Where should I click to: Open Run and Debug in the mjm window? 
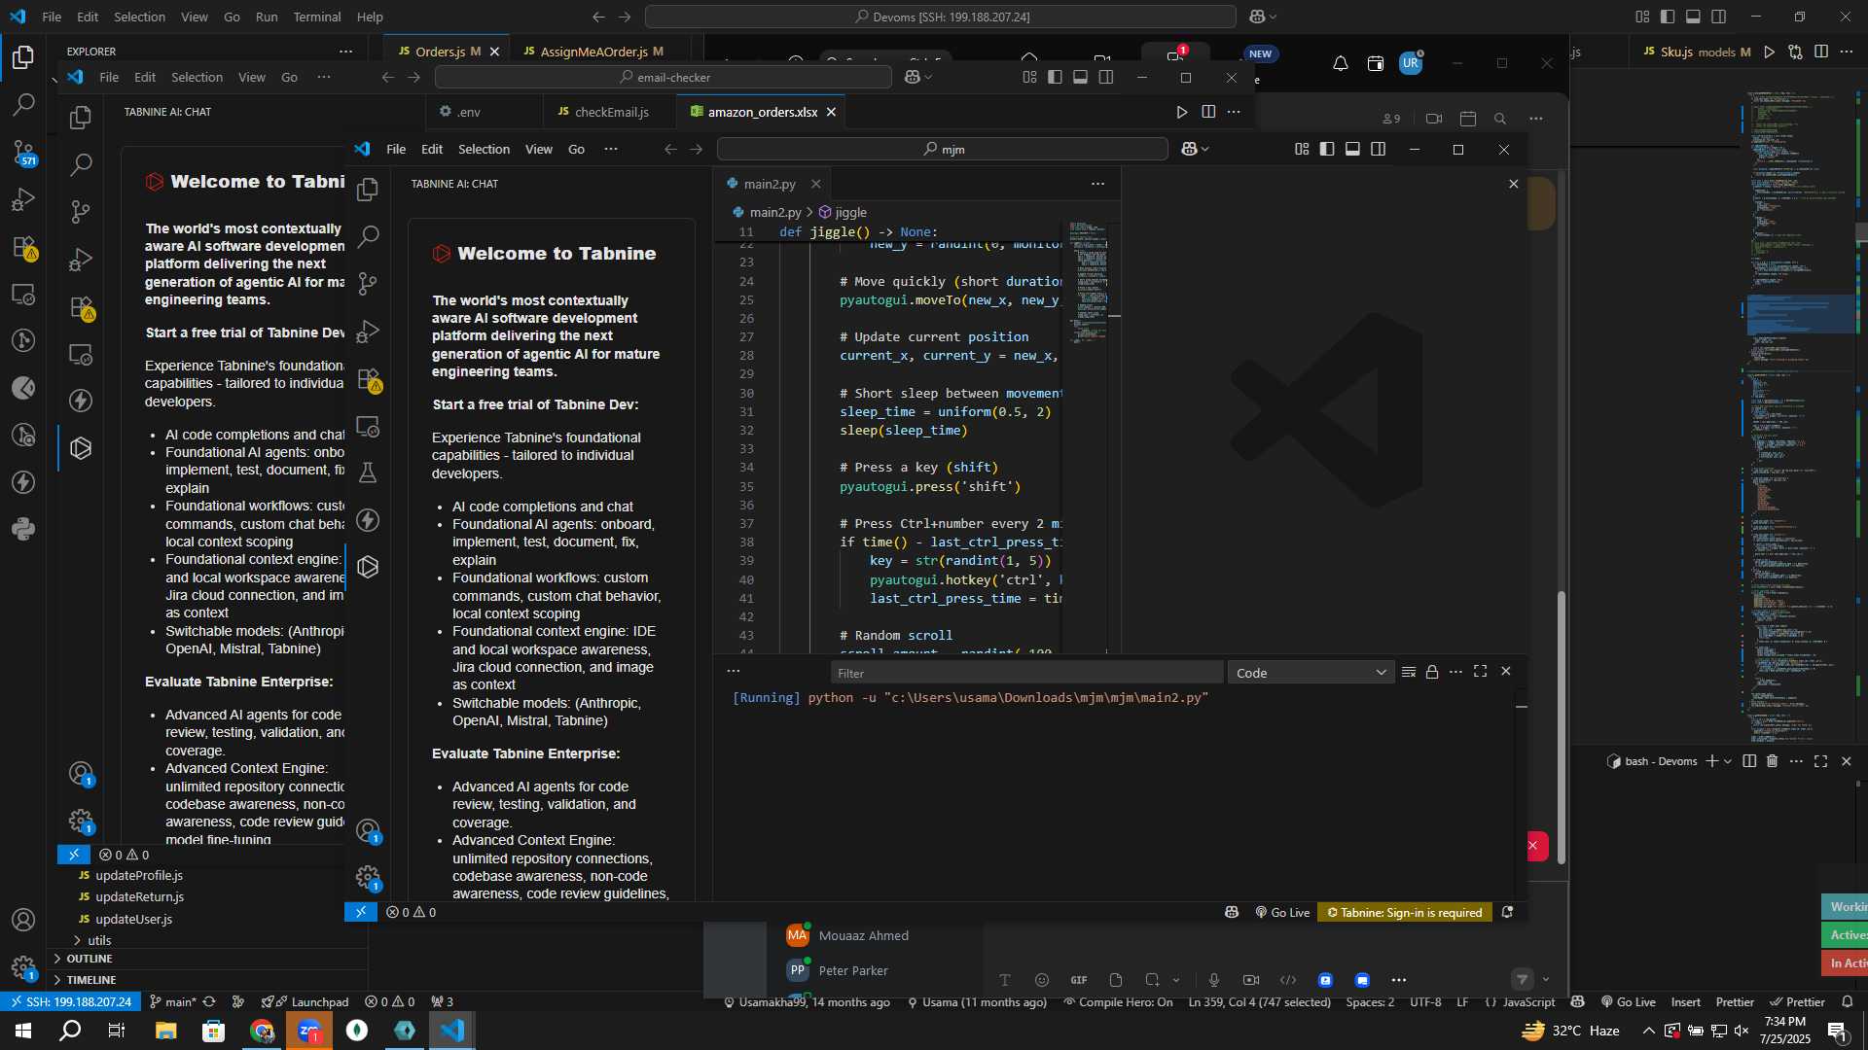point(368,332)
